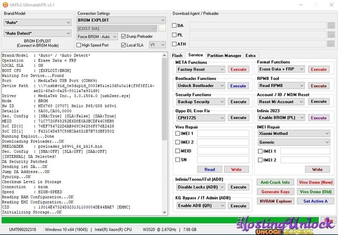
Task: Click the NVRAM Explorer button
Action: [275, 201]
